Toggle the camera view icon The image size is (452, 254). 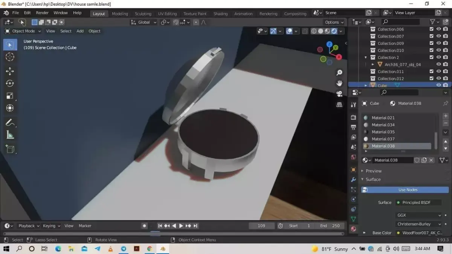339,94
